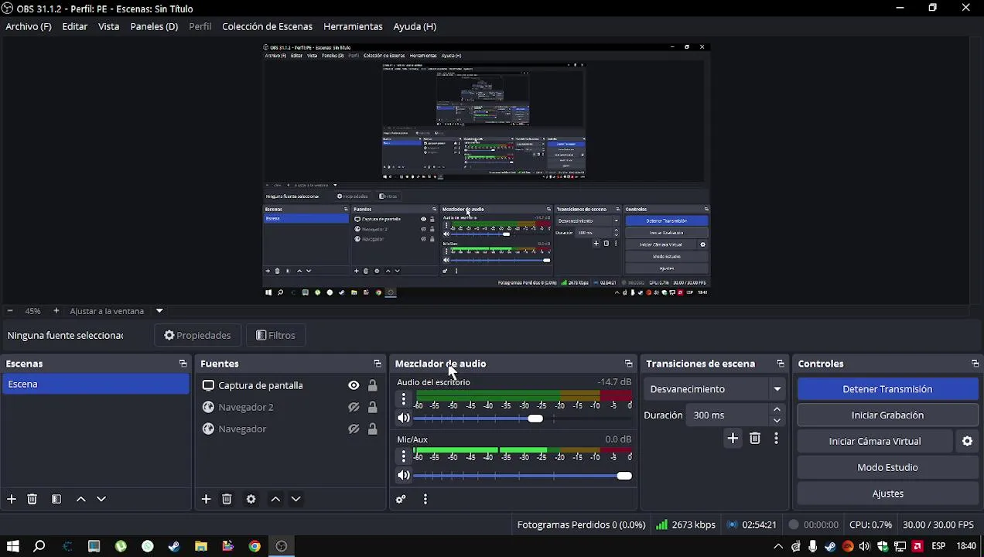Image resolution: width=984 pixels, height=557 pixels.
Task: Open Mic/Aux three-dot options
Action: (403, 456)
